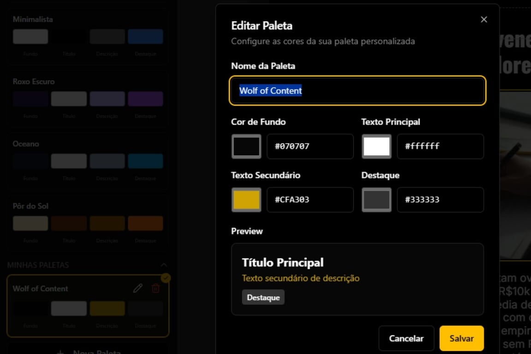Cancel editing via the Cancelar button
Viewport: 531px width, 354px height.
(406, 338)
